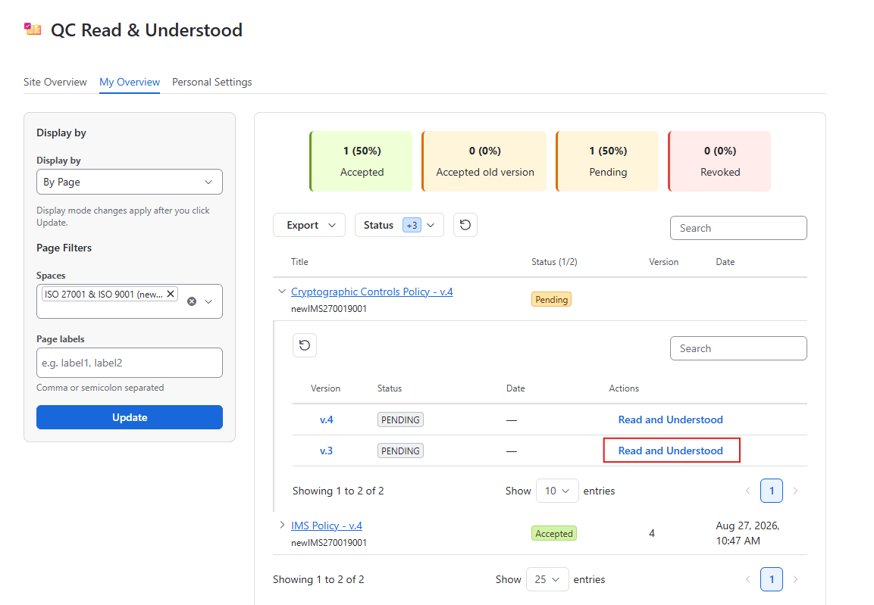This screenshot has width=874, height=605.
Task: Click the QC Read & Understood app logo icon
Action: pyautogui.click(x=33, y=29)
